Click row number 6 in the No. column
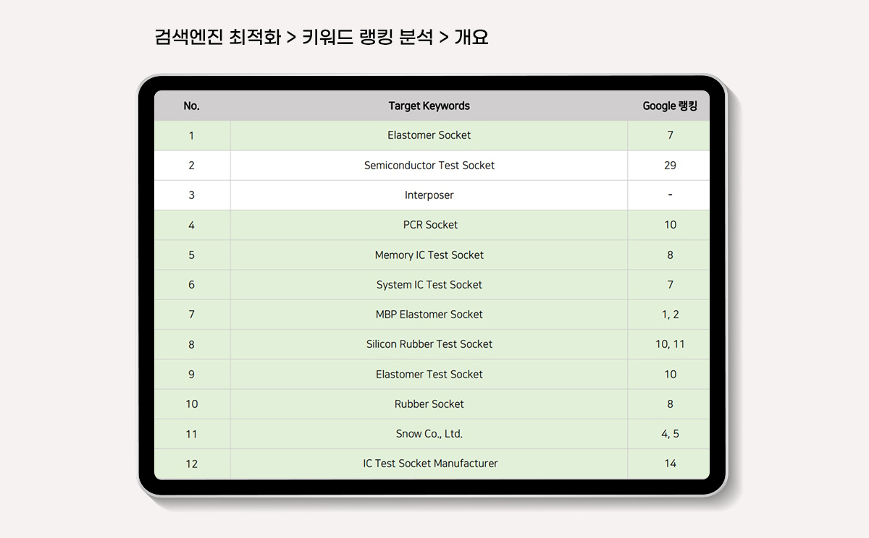869x538 pixels. point(191,285)
